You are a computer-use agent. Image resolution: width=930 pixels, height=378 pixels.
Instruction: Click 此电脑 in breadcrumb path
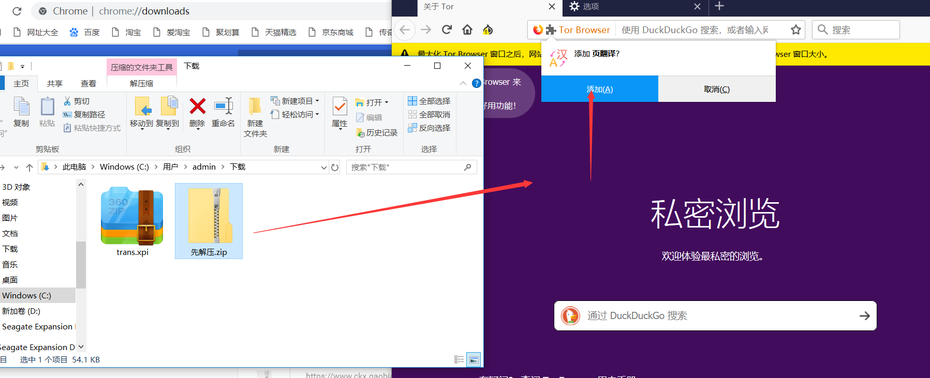[74, 167]
